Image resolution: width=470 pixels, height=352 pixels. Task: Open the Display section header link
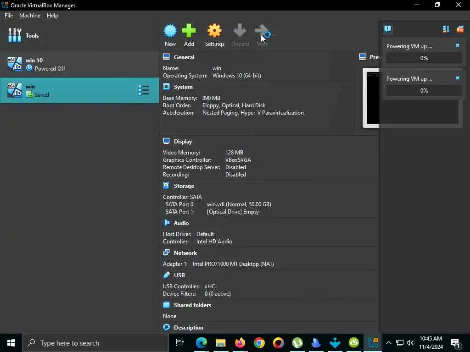pyautogui.click(x=183, y=142)
